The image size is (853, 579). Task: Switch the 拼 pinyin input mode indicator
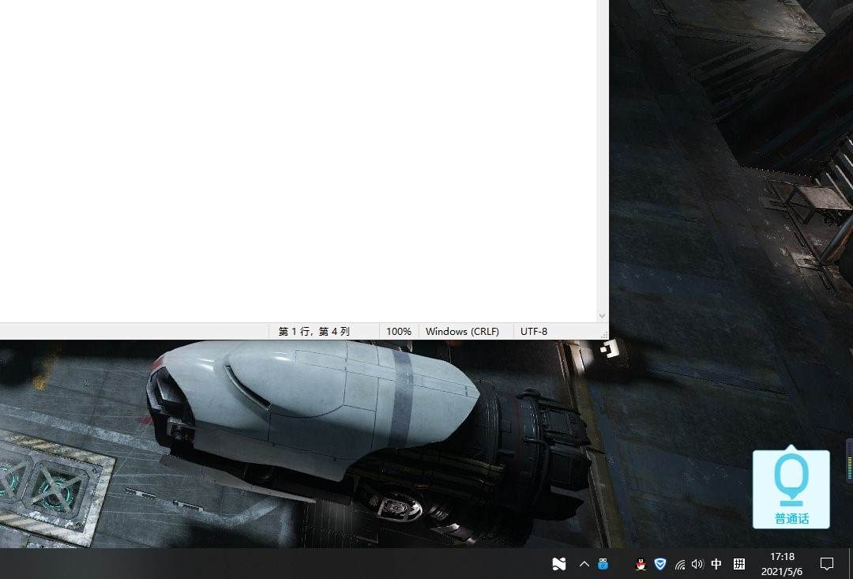738,564
